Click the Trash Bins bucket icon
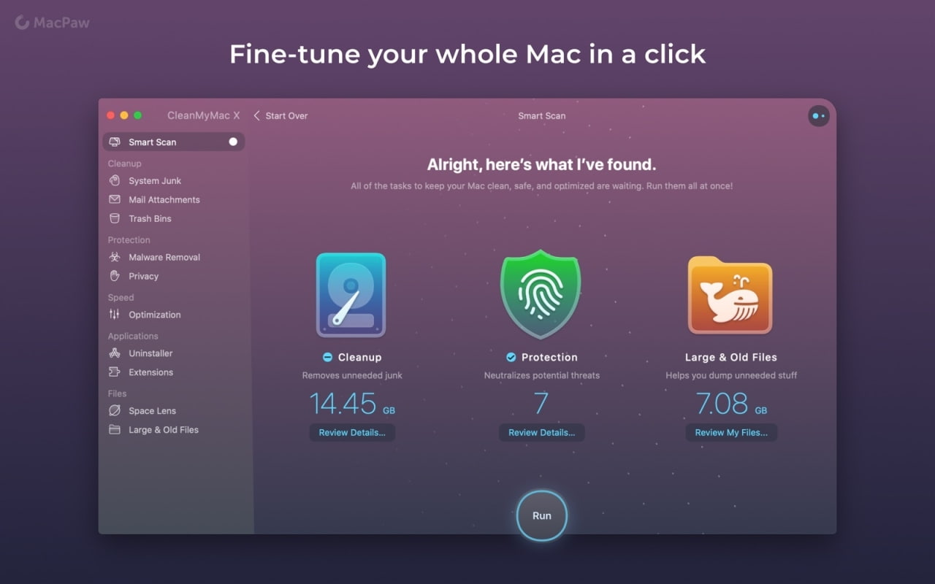The height and width of the screenshot is (584, 935). [115, 218]
